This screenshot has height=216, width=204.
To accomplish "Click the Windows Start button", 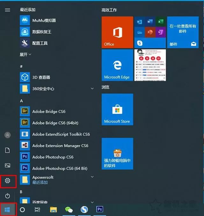I will pyautogui.click(x=8, y=210).
